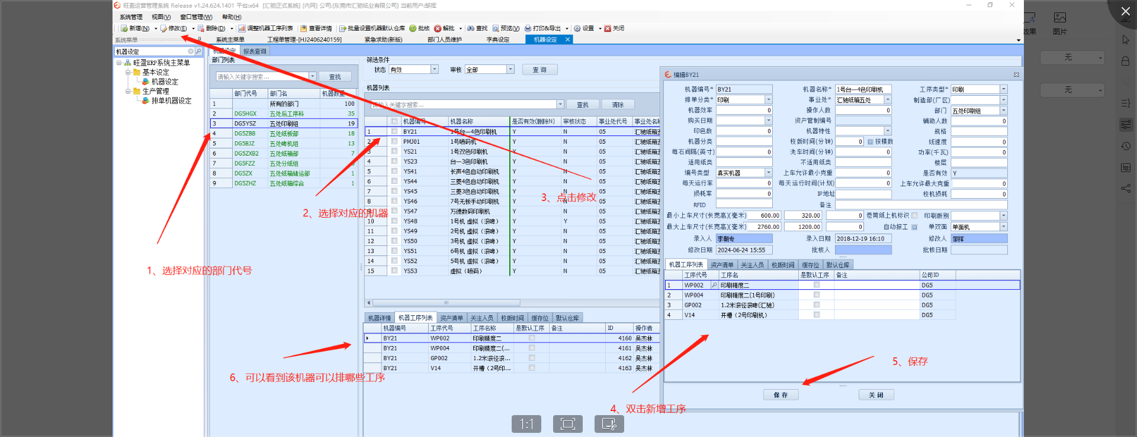The image size is (1137, 437).
Task: Check the row checkbox for machine PMJ01
Action: click(x=394, y=141)
